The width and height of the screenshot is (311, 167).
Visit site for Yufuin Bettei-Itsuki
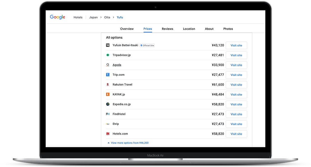[x=236, y=46]
